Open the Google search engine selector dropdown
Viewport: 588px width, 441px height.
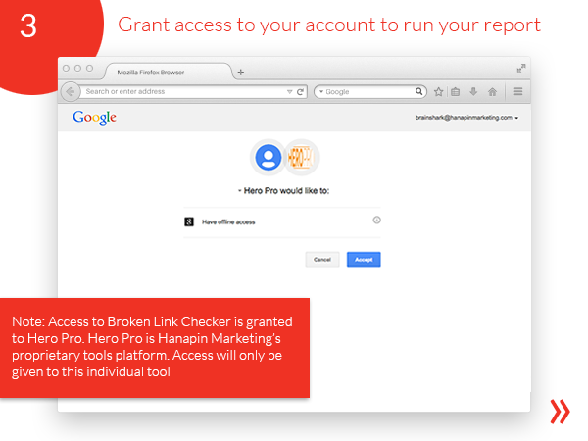[x=321, y=92]
